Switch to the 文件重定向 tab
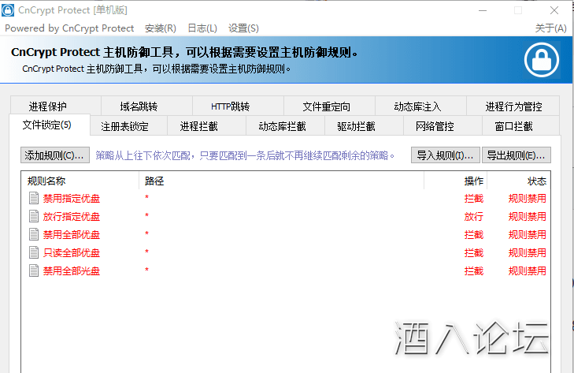Screen dimensions: 574x373 pos(329,106)
